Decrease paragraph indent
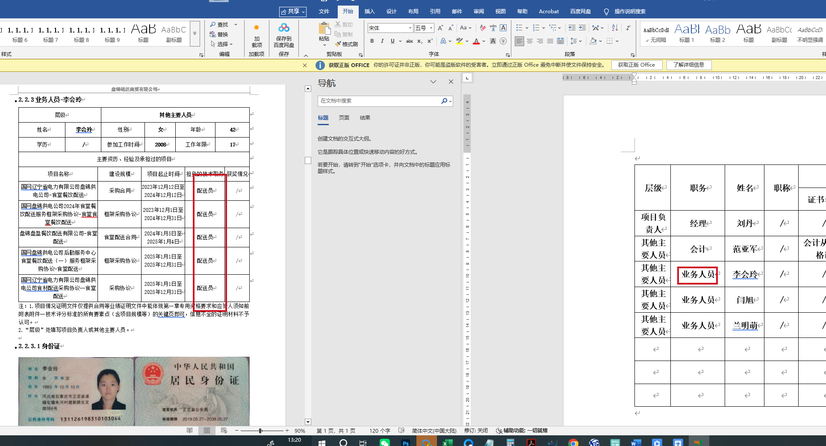826x446 pixels. (x=572, y=28)
